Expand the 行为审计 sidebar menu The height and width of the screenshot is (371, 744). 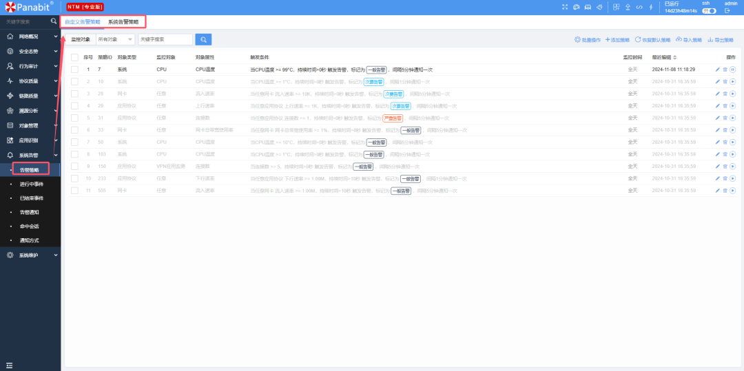[30, 66]
